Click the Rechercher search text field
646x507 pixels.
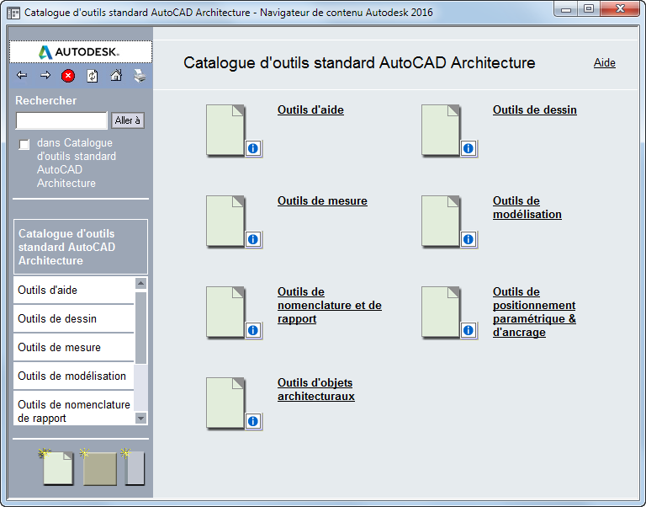pos(61,120)
